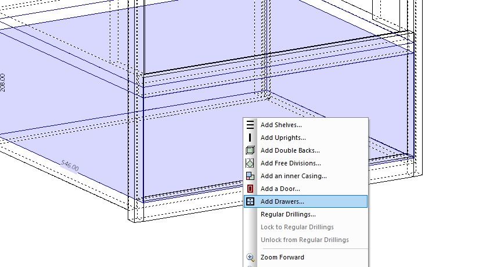Choose Add a Door... entry

305,189
